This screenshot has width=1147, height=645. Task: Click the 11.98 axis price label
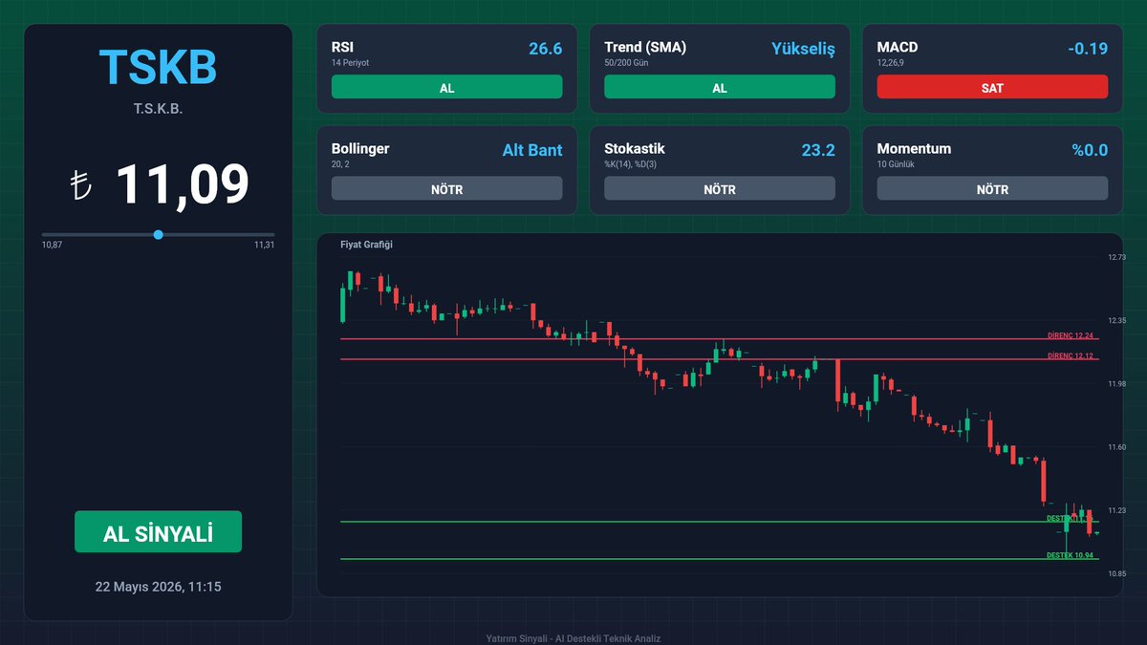[1116, 383]
